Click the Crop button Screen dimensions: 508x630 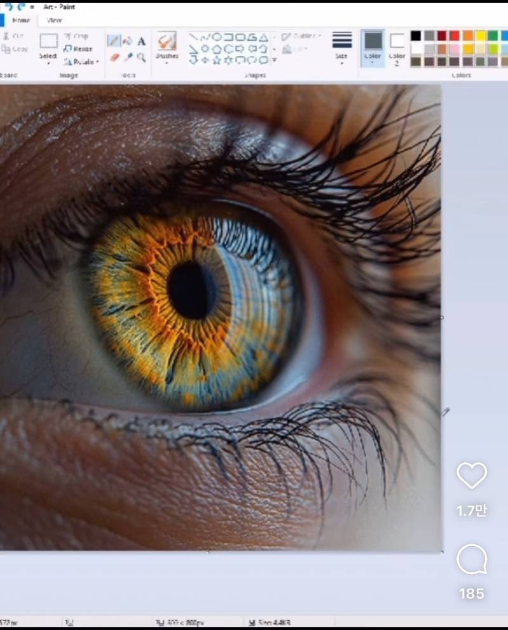point(76,36)
